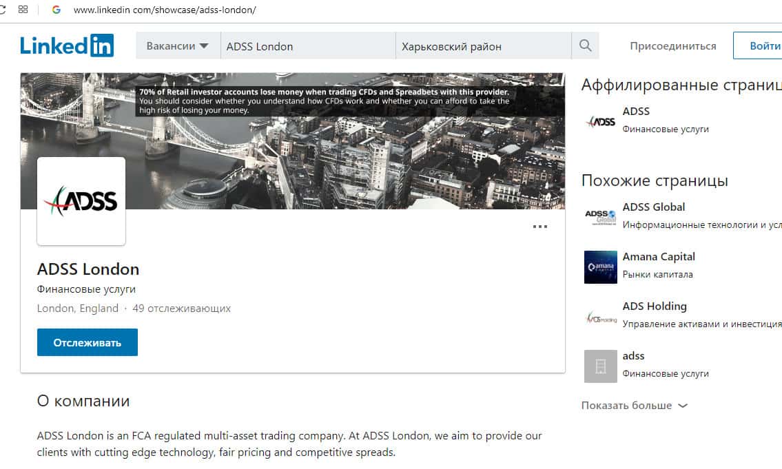Click the Харьковский район location field
782x469 pixels.
click(x=484, y=46)
